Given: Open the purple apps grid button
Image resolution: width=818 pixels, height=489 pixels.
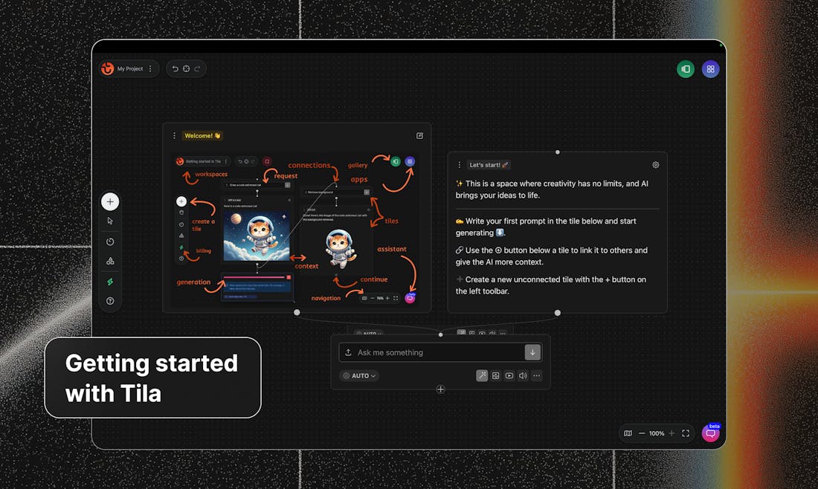Looking at the screenshot, I should coord(710,69).
